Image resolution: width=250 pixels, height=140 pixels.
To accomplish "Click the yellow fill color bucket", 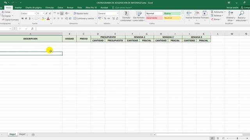I will [43, 19].
